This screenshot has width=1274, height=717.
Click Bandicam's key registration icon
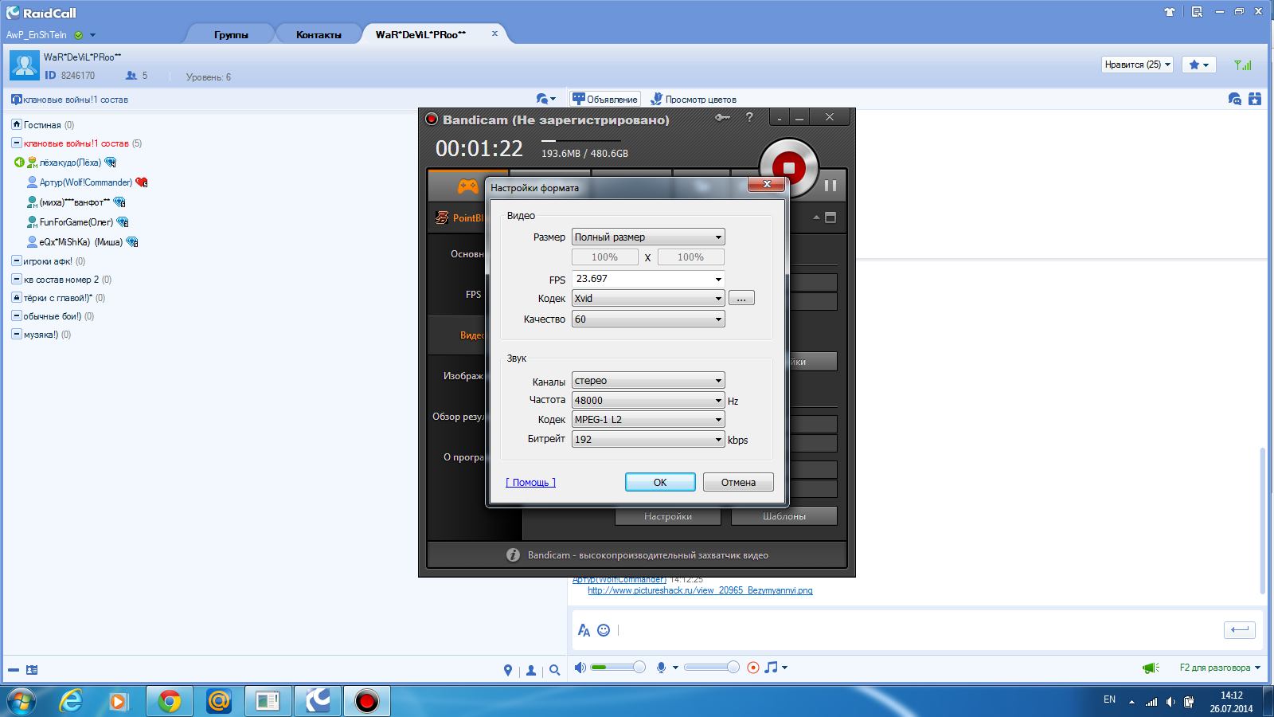[722, 117]
